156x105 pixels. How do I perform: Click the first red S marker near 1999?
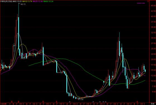tap(12, 102)
